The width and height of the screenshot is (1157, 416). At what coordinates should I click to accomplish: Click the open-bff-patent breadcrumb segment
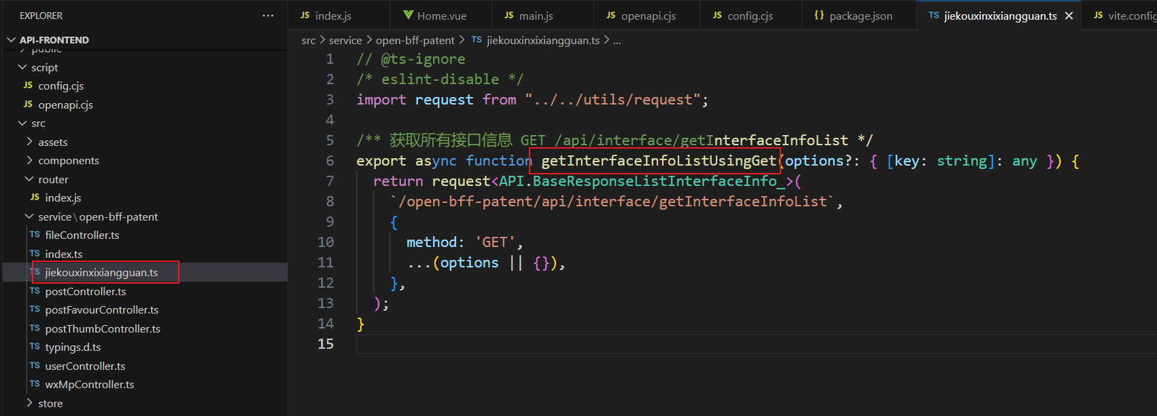coord(415,41)
